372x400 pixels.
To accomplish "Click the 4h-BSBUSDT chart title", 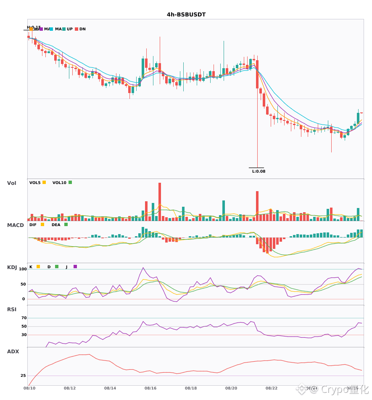I will [x=186, y=15].
